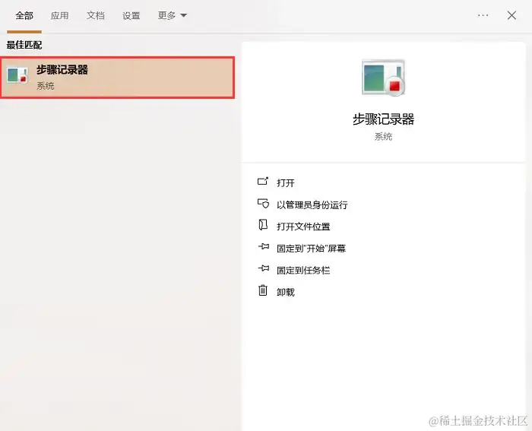Click 卸载 to uninstall
The image size is (532, 431).
coord(285,292)
